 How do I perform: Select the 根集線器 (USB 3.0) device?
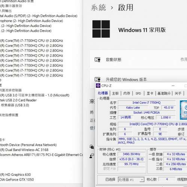pyautogui.click(x=15, y=105)
